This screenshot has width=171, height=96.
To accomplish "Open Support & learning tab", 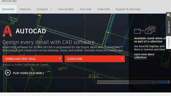I will point(128,9).
